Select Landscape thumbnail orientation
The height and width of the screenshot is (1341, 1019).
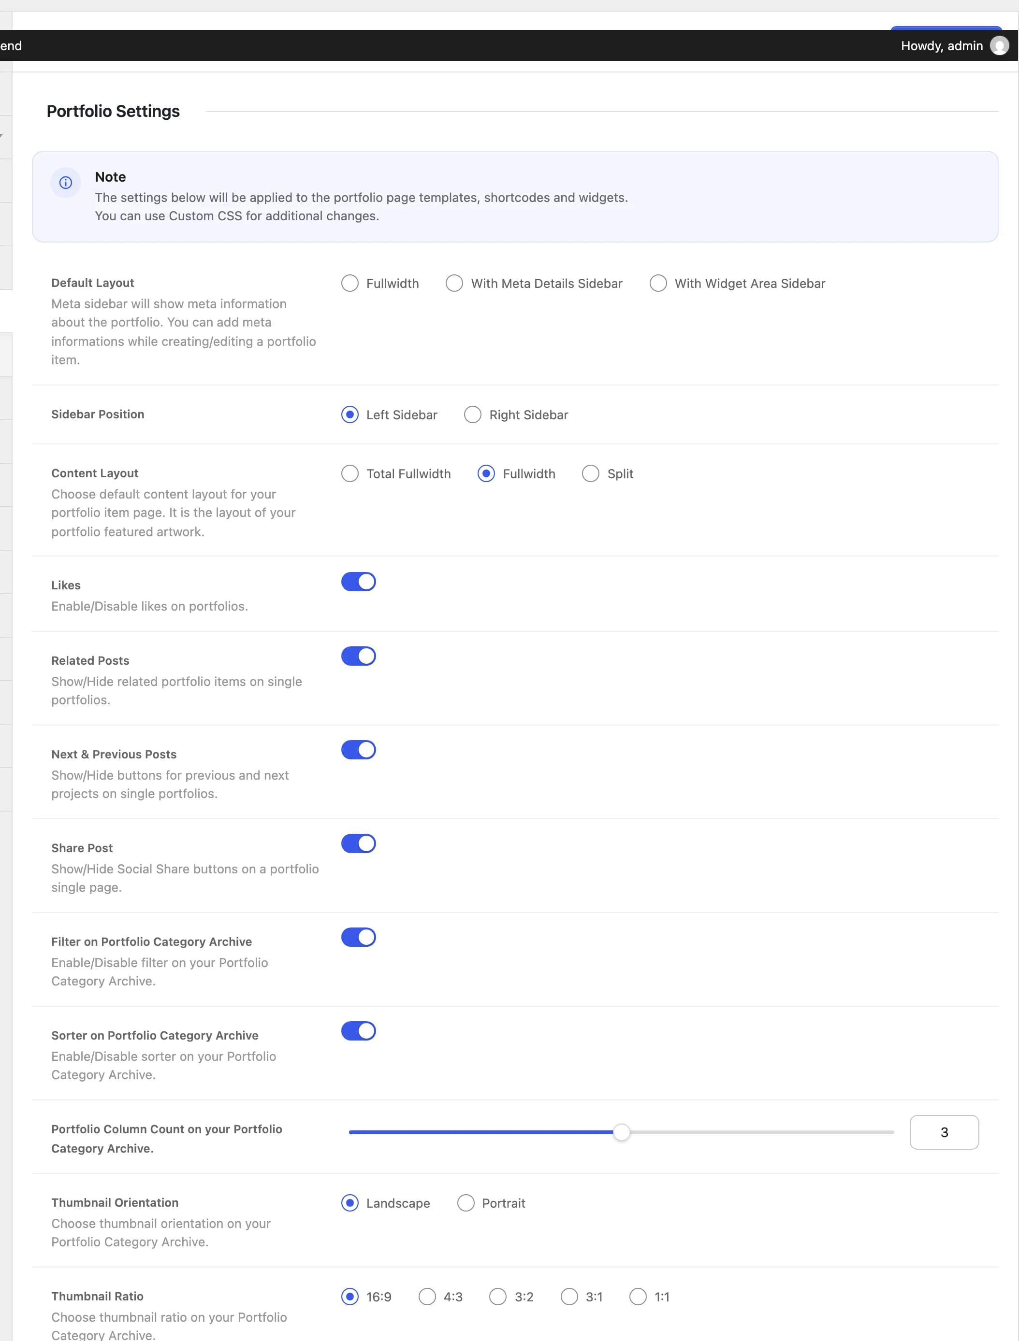click(350, 1203)
